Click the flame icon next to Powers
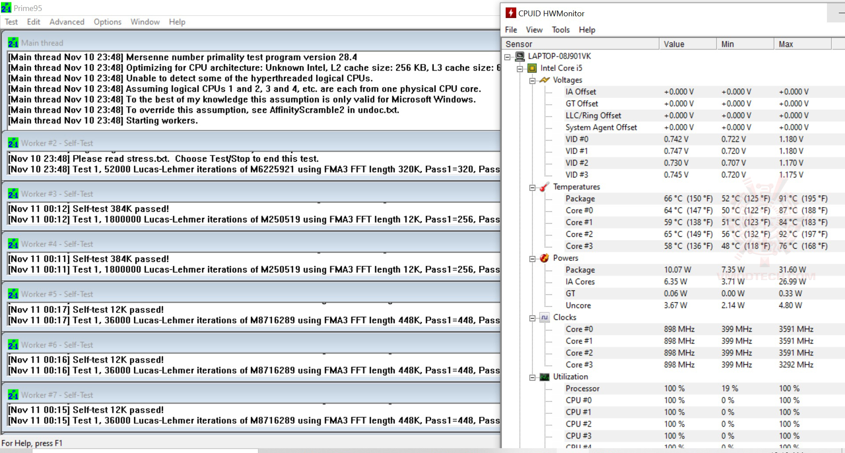The image size is (845, 453). tap(544, 258)
